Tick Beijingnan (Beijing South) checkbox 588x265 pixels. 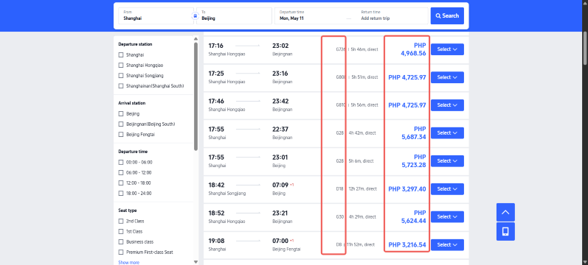coord(121,124)
